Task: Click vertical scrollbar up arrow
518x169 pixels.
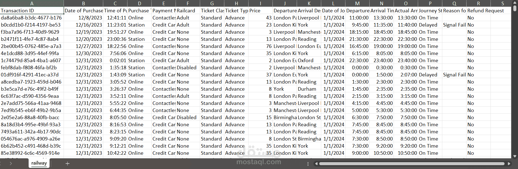Action: (515, 3)
